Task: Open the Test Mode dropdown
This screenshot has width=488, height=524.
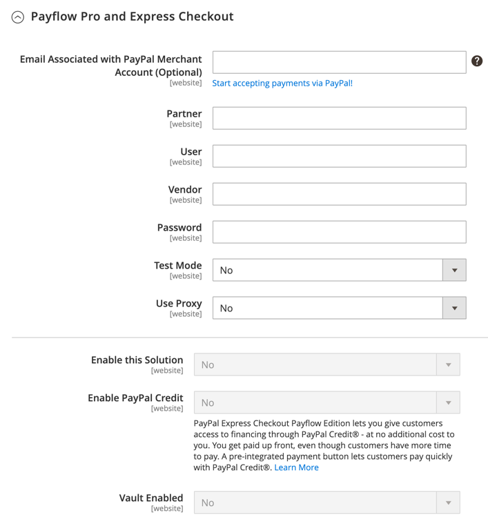Action: tap(339, 270)
